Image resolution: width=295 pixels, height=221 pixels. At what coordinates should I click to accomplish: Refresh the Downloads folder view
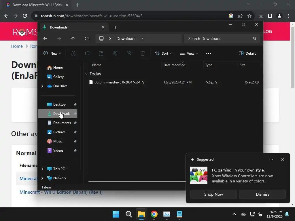click(87, 39)
